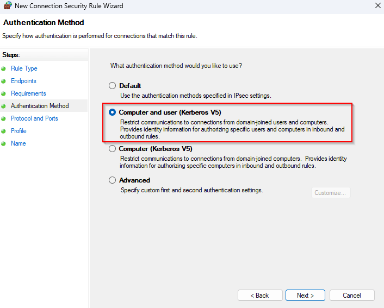Open the Requirements step in the sidebar

click(x=28, y=93)
